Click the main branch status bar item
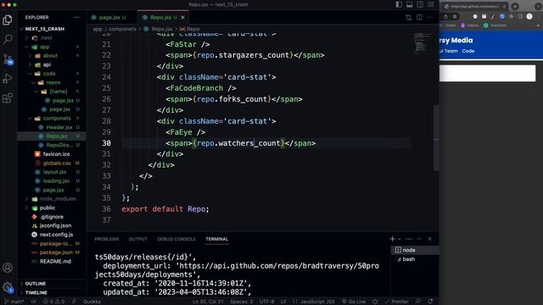 click(x=14, y=302)
